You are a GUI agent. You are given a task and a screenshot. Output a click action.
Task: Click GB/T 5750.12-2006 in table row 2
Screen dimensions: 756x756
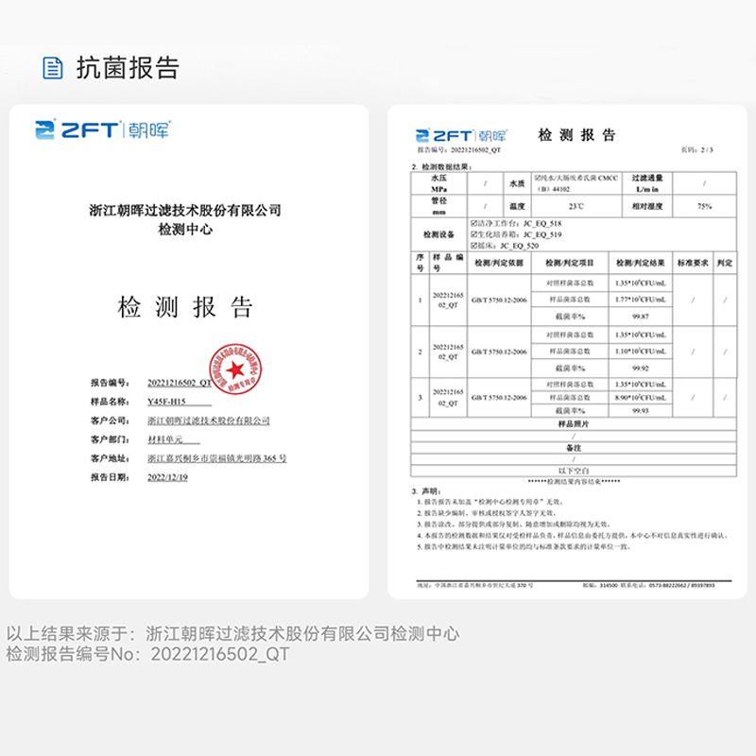tap(499, 352)
